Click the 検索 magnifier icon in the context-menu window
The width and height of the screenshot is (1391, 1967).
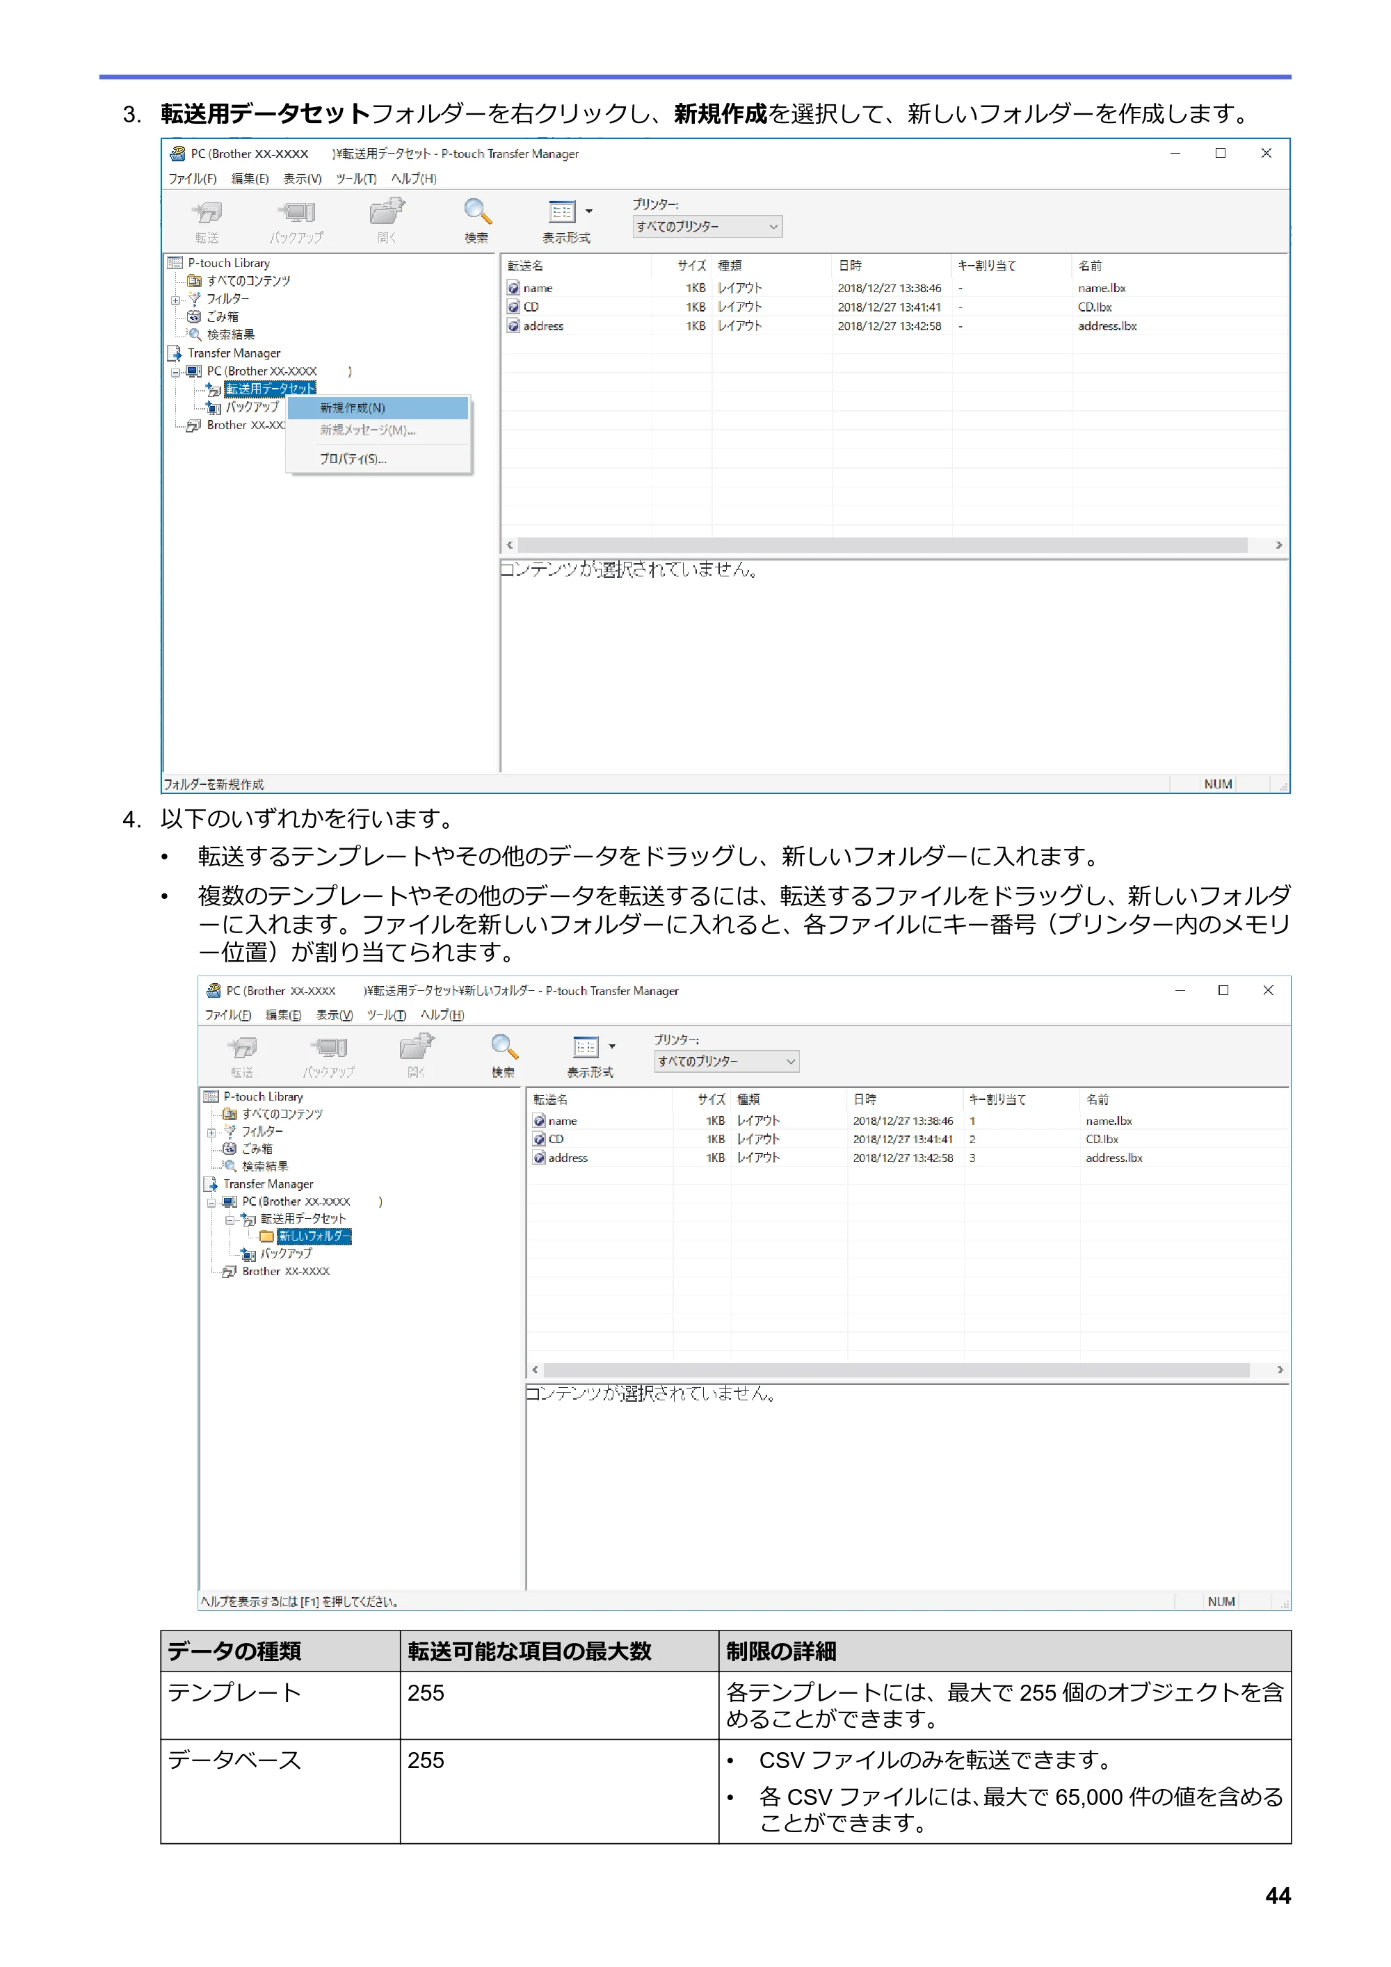pos(477,211)
